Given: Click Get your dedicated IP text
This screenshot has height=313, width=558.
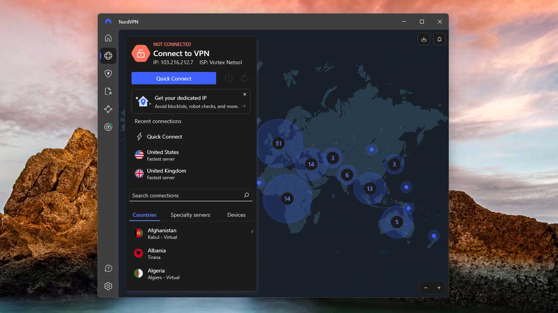Looking at the screenshot, I should coord(180,98).
